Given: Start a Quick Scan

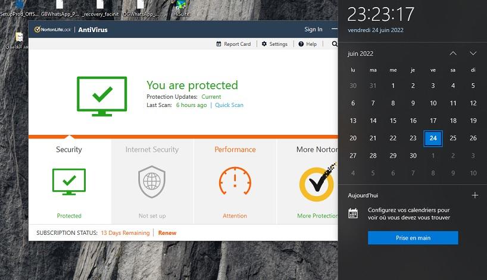Looking at the screenshot, I should coord(229,105).
